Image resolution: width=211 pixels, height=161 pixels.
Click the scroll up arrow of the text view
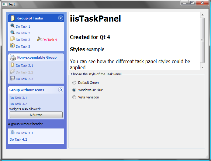202,15
